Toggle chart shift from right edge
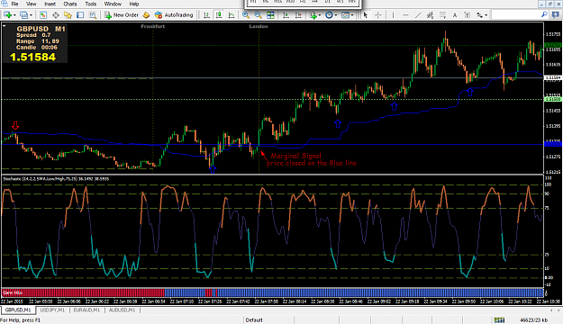The width and height of the screenshot is (563, 324). pos(298,15)
